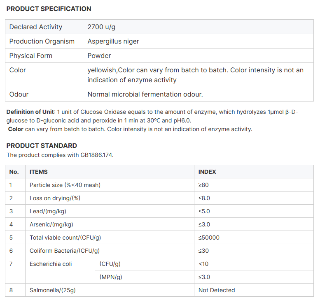Select the Coliform Bacteria item cell
Image resolution: width=320 pixels, height=300 pixels.
(65, 251)
